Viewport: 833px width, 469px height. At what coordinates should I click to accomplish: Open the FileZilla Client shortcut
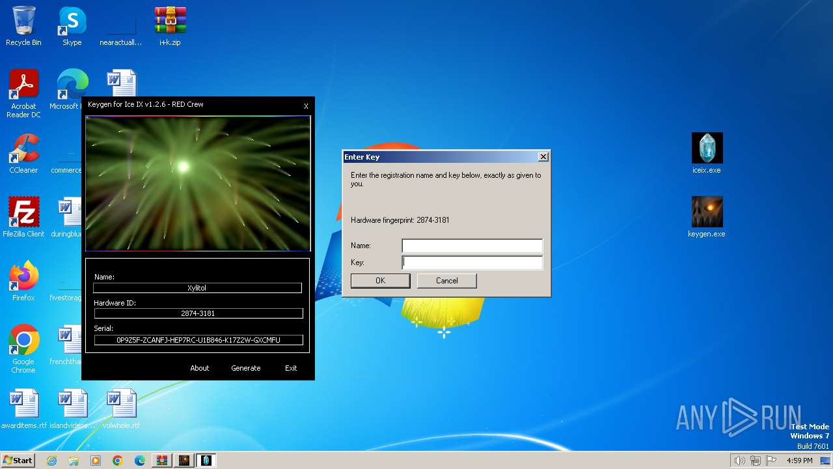(x=23, y=217)
